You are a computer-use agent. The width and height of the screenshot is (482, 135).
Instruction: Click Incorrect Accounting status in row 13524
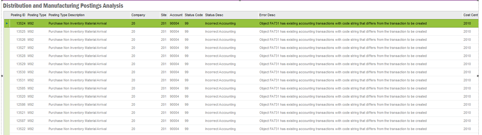click(x=220, y=24)
